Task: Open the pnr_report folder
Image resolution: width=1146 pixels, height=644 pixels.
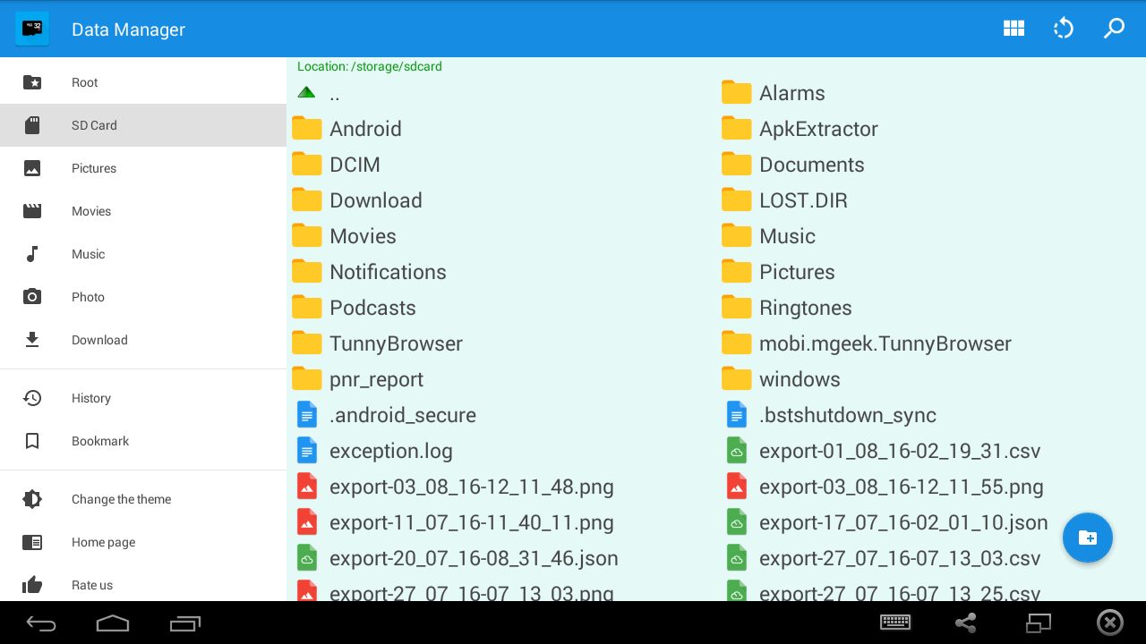Action: coord(501,379)
